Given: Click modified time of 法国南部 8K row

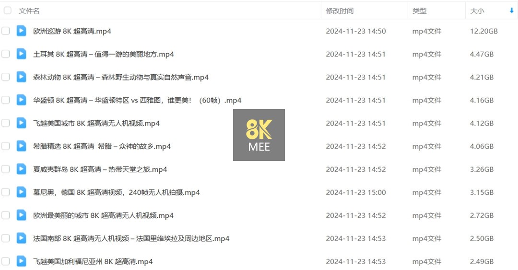Looking at the screenshot, I should [356, 239].
